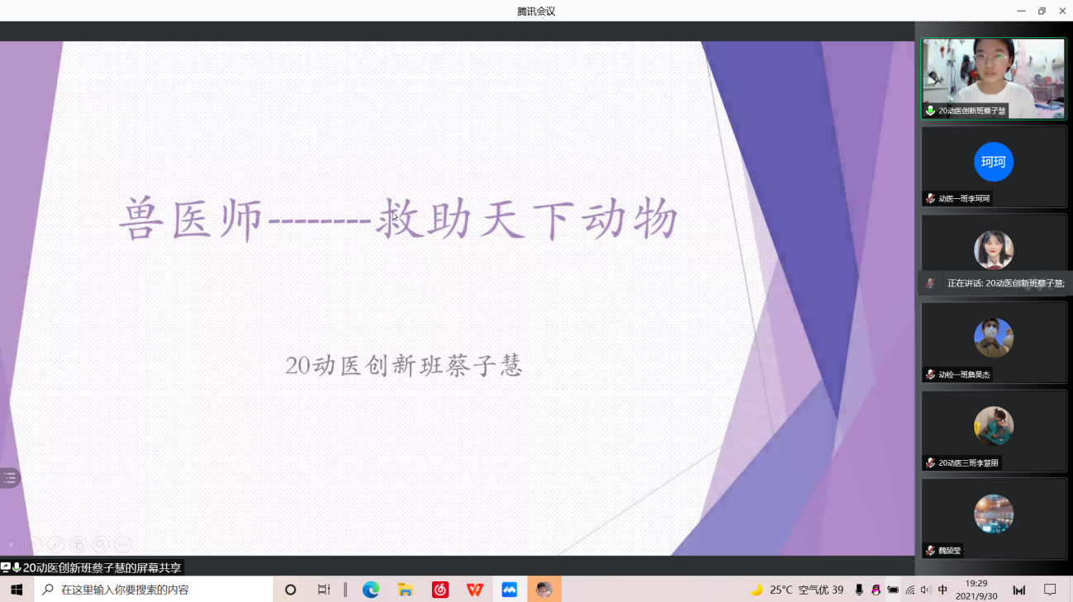Go to the previous slide with the left arrow
Image resolution: width=1073 pixels, height=602 pixels.
(x=11, y=544)
